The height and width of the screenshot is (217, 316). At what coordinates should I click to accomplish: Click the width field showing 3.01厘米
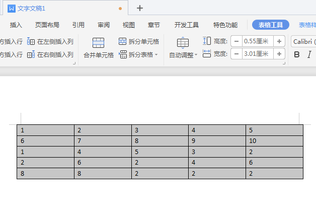click(257, 54)
